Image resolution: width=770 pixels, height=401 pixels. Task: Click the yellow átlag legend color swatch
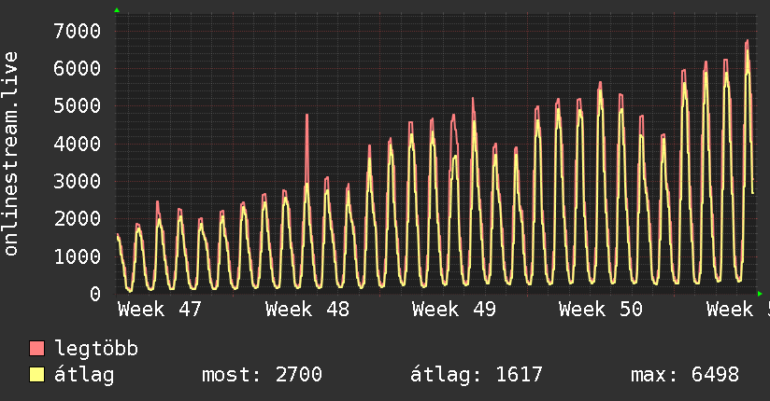coord(37,375)
